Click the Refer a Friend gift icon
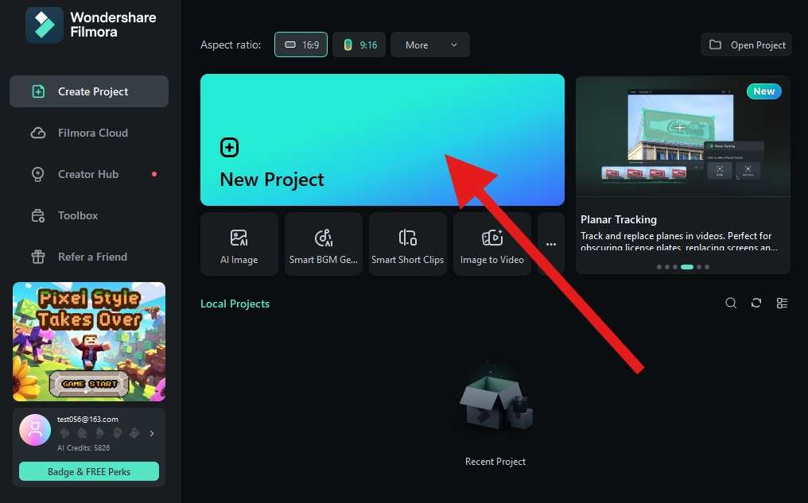808x503 pixels. tap(38, 257)
